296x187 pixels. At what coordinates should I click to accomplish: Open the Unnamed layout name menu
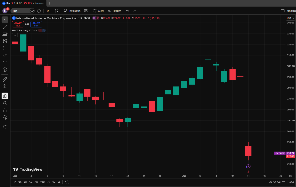click(x=291, y=11)
